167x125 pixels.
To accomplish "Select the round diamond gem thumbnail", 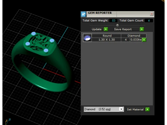I will coord(87,38).
